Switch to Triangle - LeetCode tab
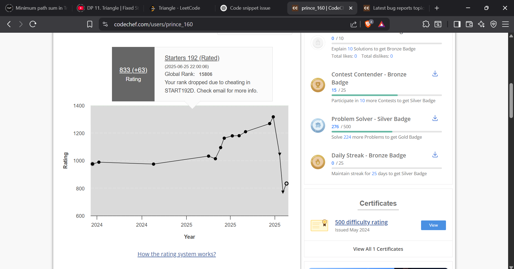 [179, 8]
